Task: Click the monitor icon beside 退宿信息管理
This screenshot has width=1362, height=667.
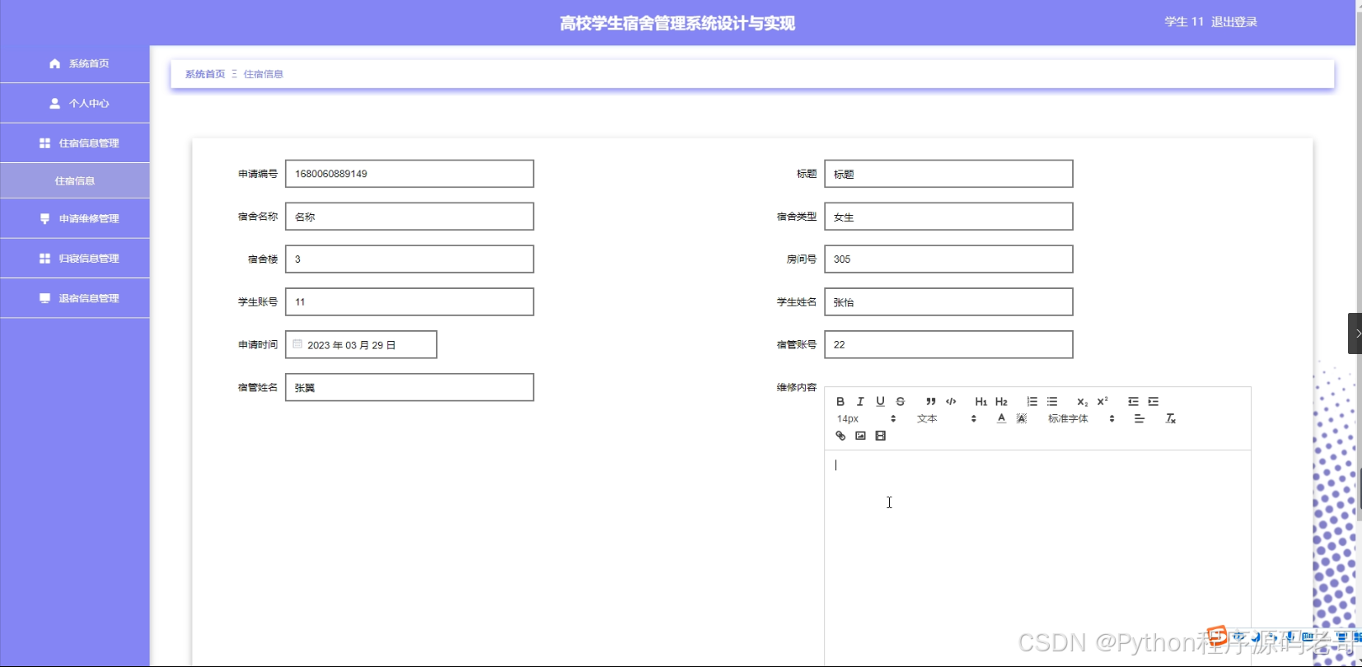Action: point(44,298)
